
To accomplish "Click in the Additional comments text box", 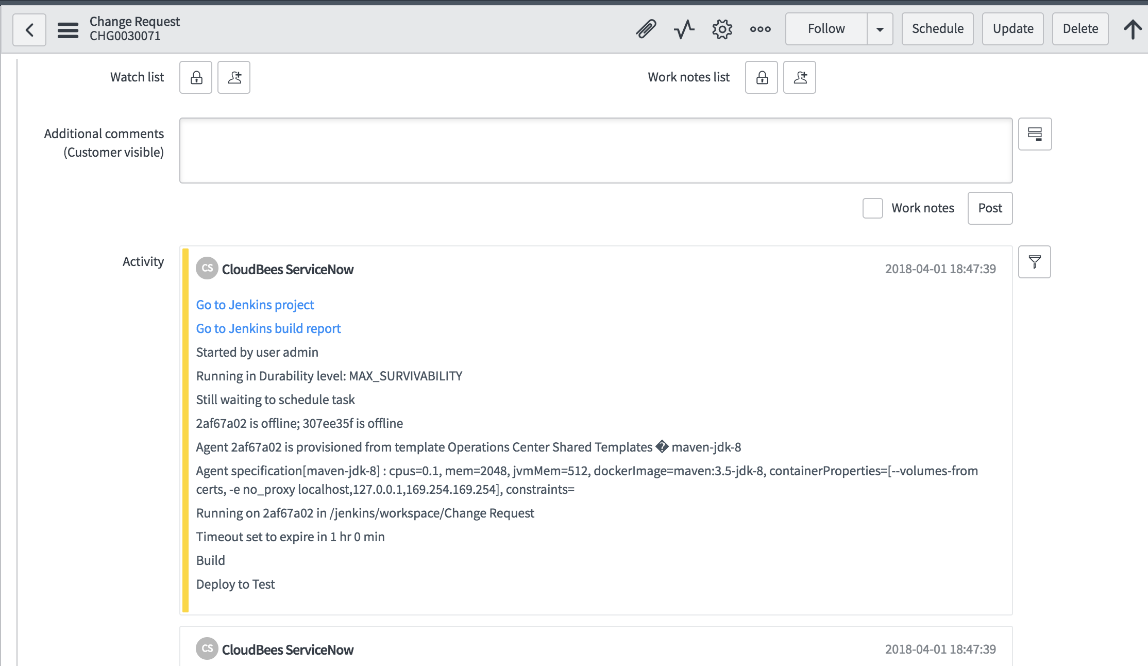I will click(596, 151).
